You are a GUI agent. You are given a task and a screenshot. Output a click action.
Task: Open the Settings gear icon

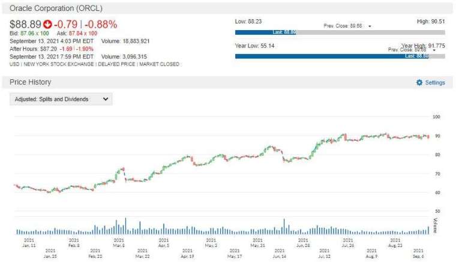(x=419, y=82)
